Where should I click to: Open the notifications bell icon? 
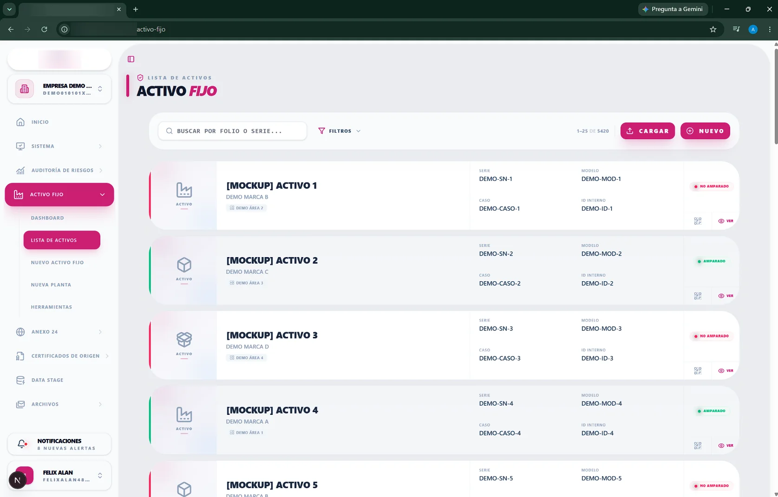coord(22,444)
